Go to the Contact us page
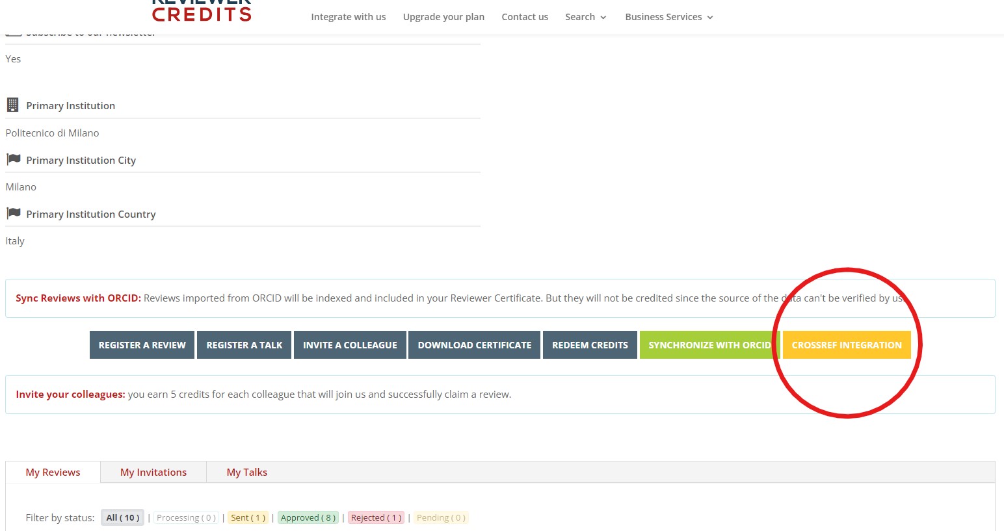Image resolution: width=1004 pixels, height=531 pixels. point(525,17)
